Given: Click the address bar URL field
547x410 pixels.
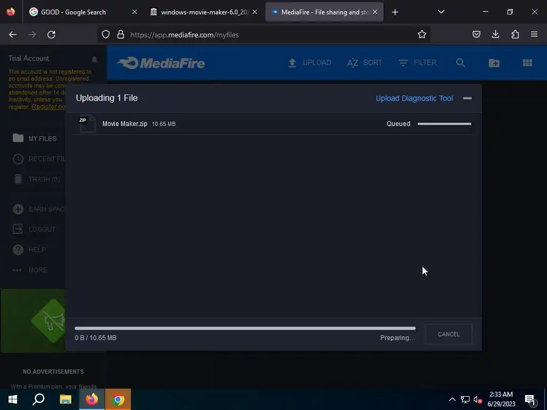Looking at the screenshot, I should pyautogui.click(x=263, y=35).
